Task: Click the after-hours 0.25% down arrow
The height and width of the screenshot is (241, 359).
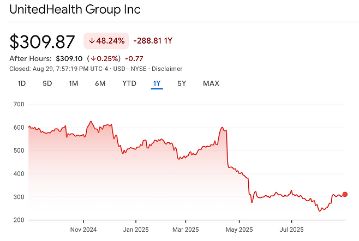Action: (93, 58)
